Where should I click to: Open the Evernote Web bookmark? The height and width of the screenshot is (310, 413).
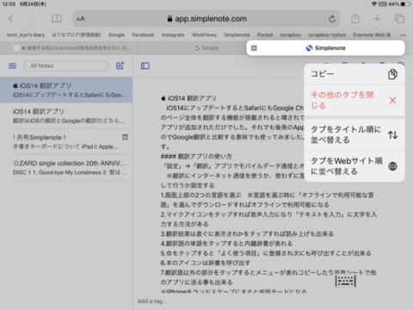click(372, 34)
